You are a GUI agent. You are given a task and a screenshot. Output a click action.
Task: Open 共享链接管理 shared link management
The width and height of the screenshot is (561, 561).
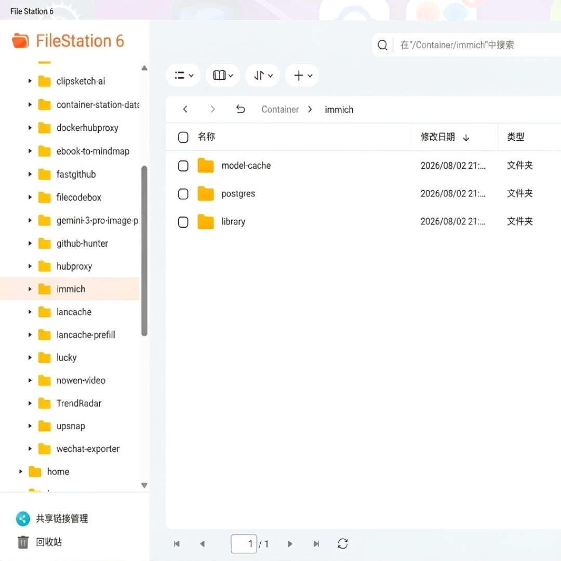(x=62, y=518)
